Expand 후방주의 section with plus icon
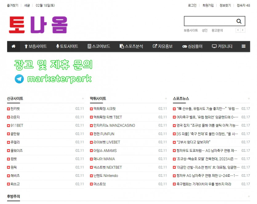The image size is (257, 204). 249,196
